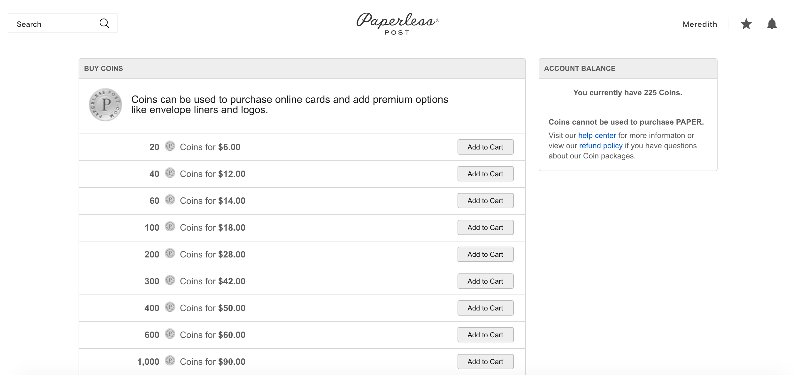Add 60 Coins for $14.00 to cart

click(x=485, y=201)
